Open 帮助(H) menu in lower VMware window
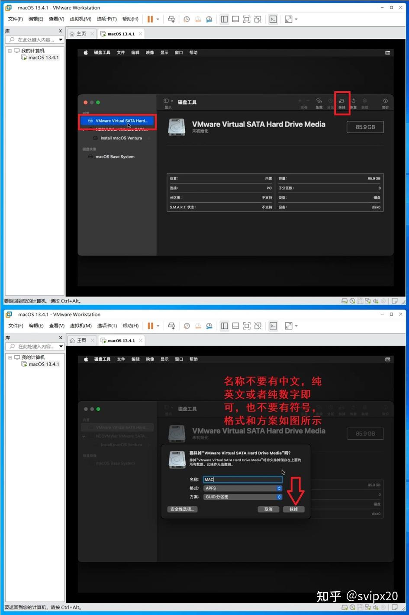This screenshot has height=615, width=409. [x=130, y=326]
